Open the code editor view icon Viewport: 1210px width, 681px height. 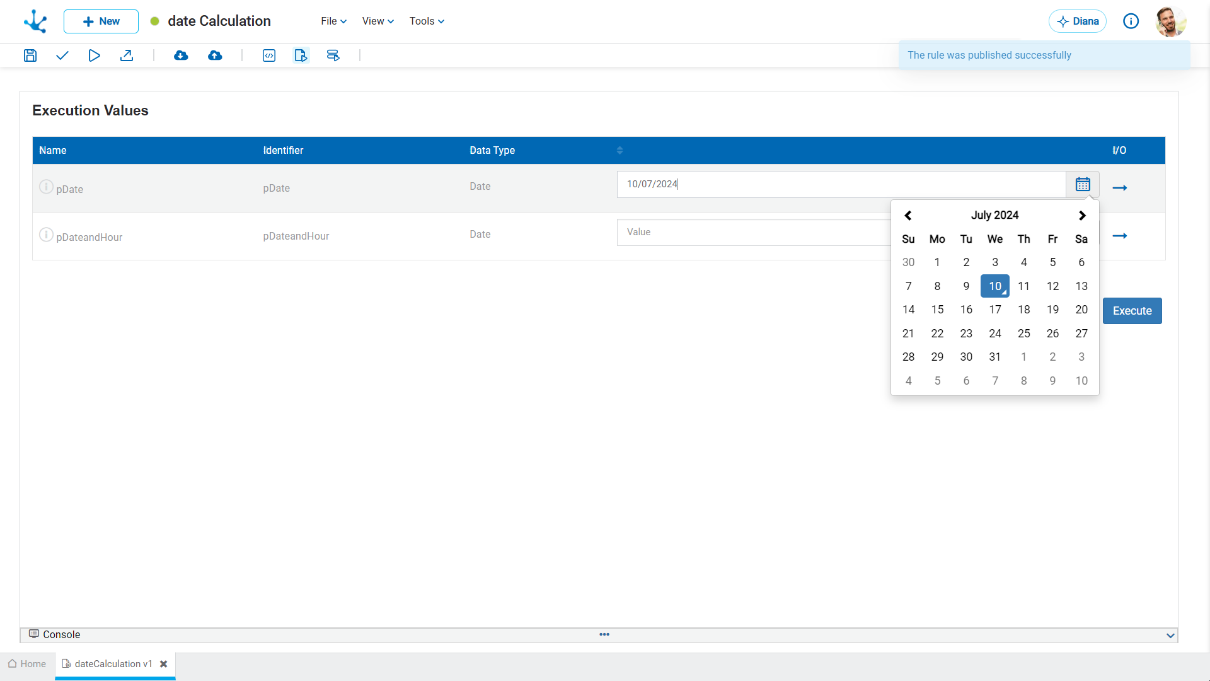269,55
